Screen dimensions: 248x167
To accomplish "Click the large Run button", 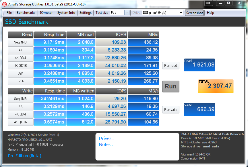I will point(171,86).
